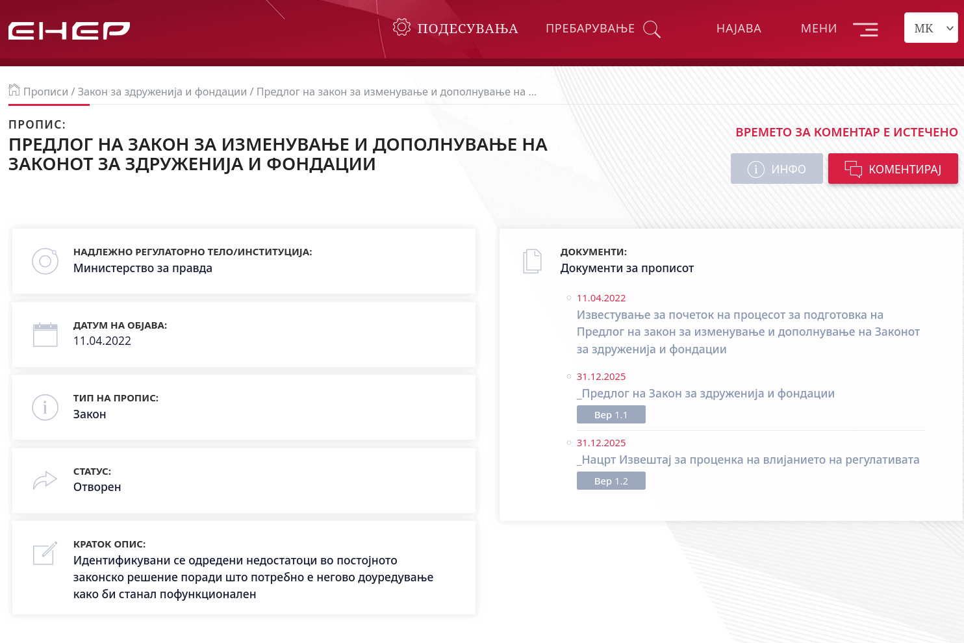The image size is (964, 643).
Task: Click the ЕНЕР logo in the header
Action: [68, 29]
